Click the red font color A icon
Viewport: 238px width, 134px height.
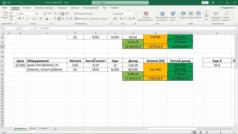tap(47, 19)
